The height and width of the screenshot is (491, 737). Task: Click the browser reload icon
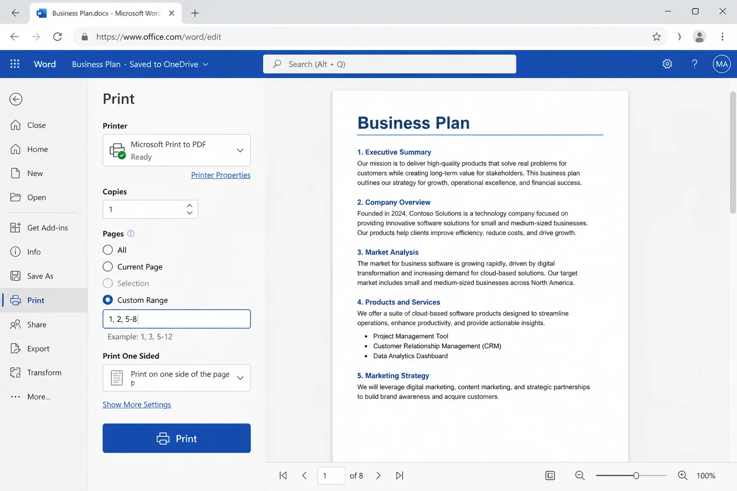[58, 36]
